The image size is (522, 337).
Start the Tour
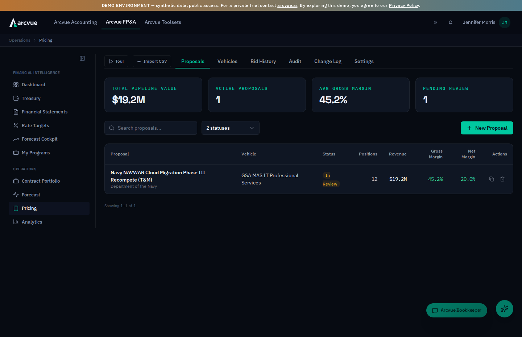pos(116,61)
